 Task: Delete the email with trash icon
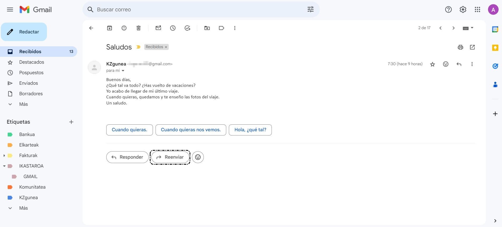click(x=138, y=28)
